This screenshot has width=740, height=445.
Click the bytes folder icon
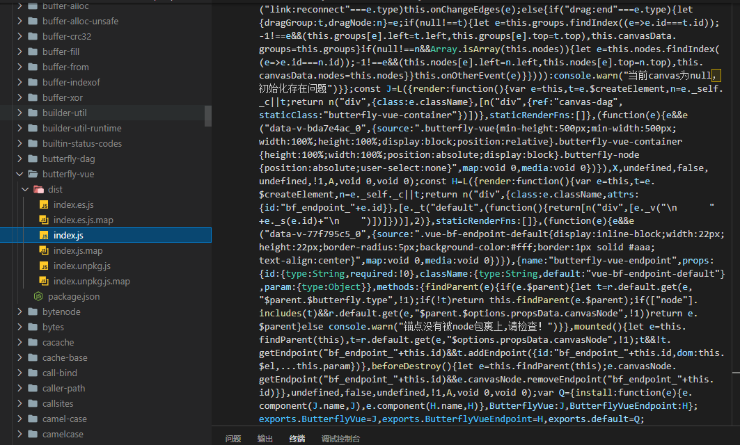pos(33,327)
